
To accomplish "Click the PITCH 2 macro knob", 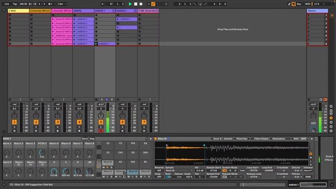I will click(x=42, y=153).
